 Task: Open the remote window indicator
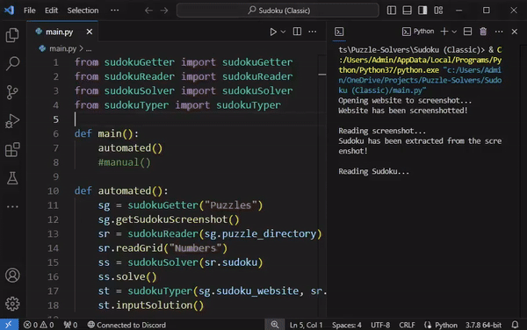pyautogui.click(x=9, y=325)
